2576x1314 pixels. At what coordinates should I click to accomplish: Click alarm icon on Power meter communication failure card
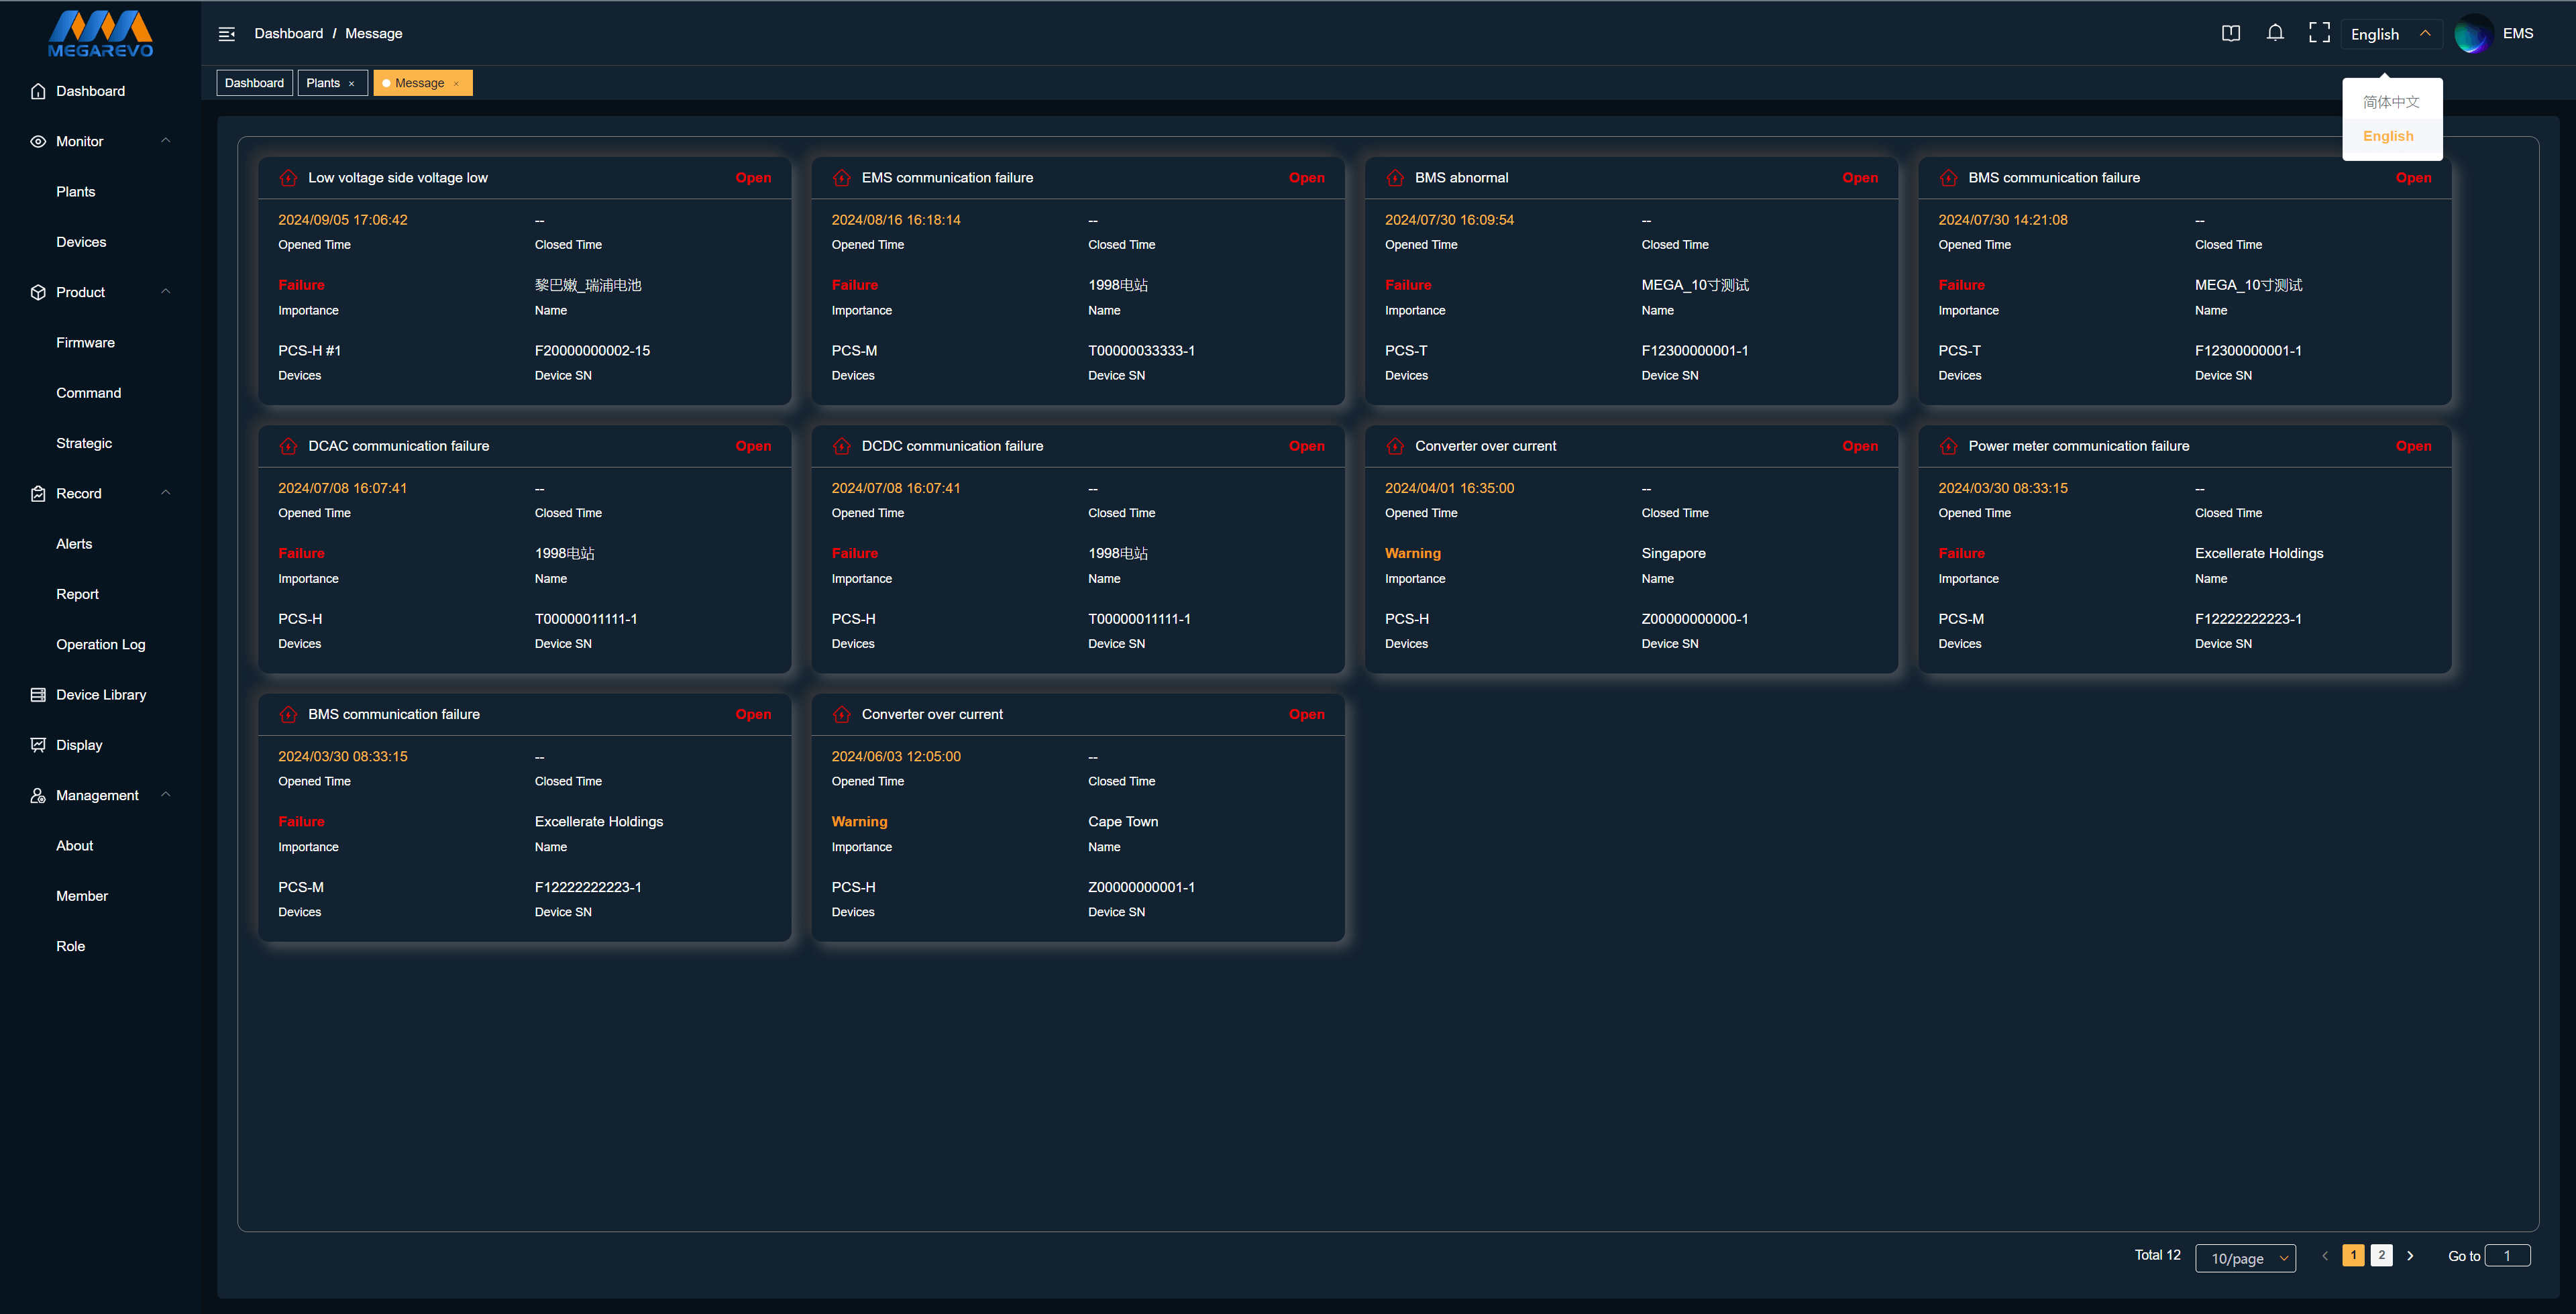[x=1948, y=446]
